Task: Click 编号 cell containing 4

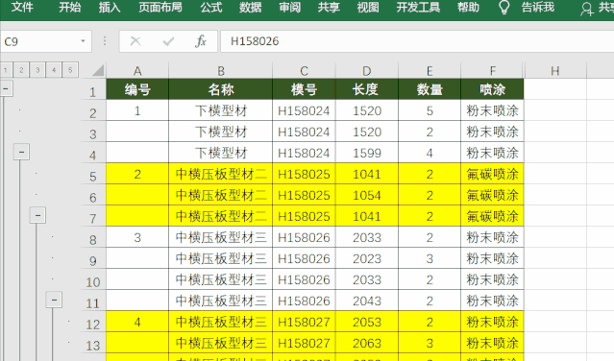Action: [137, 322]
